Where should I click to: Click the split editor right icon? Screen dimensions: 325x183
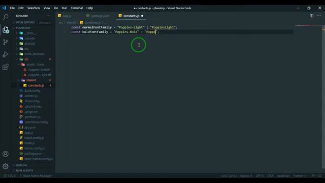311,16
